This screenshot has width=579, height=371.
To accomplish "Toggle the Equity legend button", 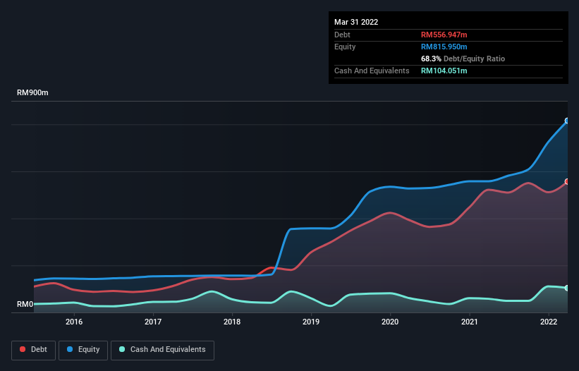I will (x=83, y=350).
